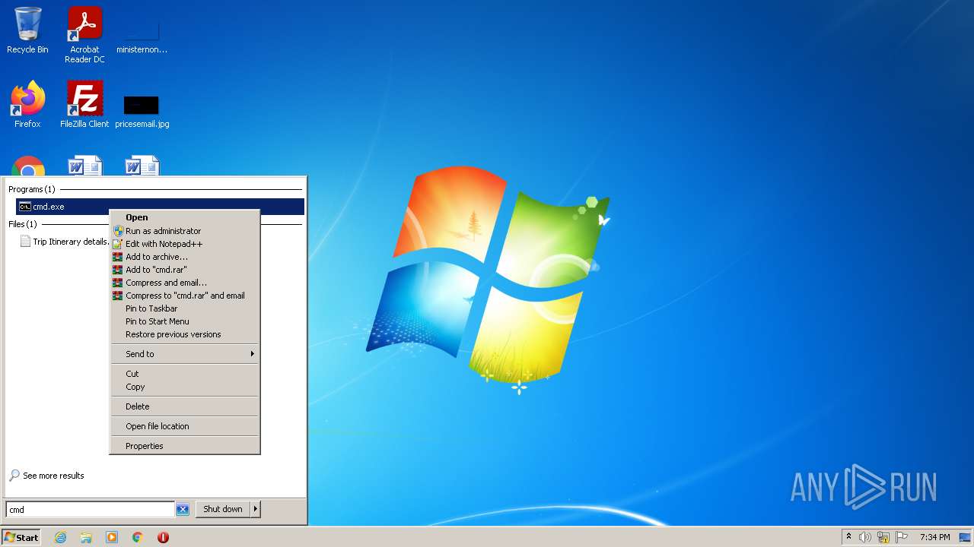This screenshot has height=547, width=974.
Task: Expand the Send to submenu
Action: 185,354
